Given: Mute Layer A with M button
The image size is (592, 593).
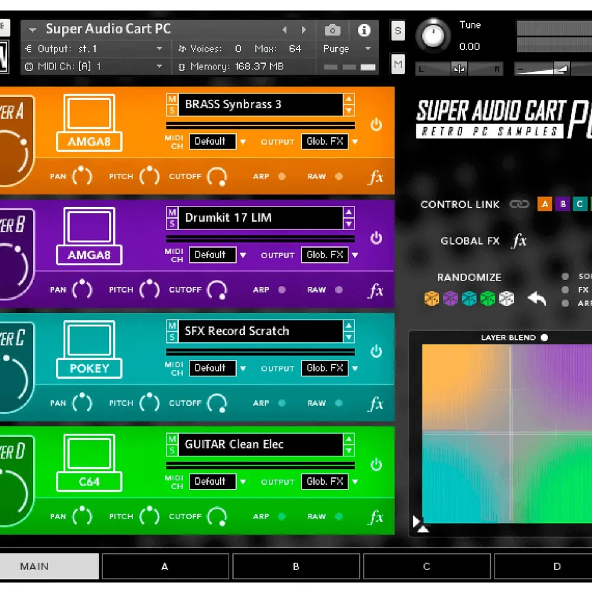Looking at the screenshot, I should 172,99.
